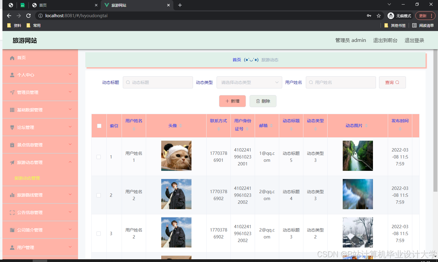This screenshot has width=438, height=262.
Task: Click the incognito 无痕模式 icon
Action: [391, 16]
